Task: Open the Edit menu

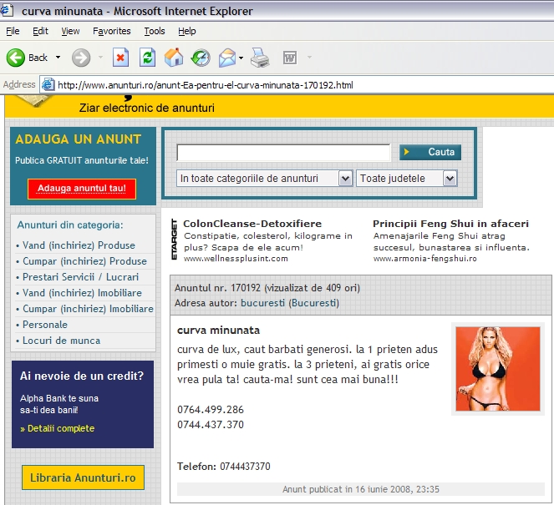Action: click(x=40, y=31)
